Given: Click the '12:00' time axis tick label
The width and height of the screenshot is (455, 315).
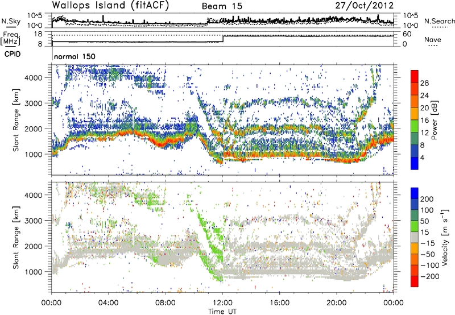Looking at the screenshot, I should click(222, 303).
